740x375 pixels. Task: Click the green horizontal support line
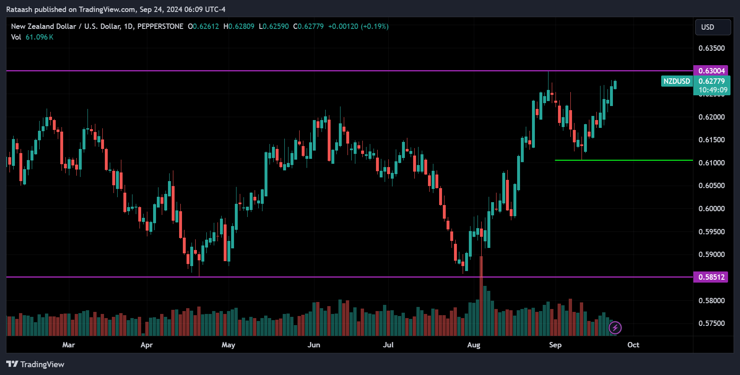623,160
